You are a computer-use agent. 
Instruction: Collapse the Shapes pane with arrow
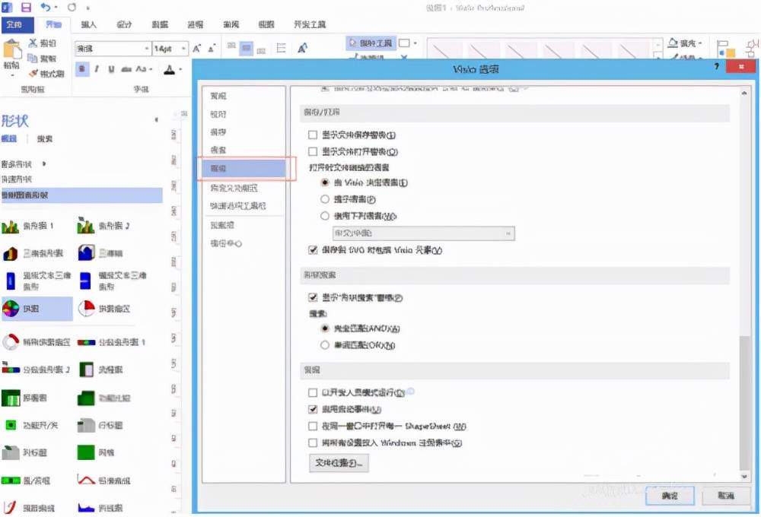pyautogui.click(x=156, y=120)
